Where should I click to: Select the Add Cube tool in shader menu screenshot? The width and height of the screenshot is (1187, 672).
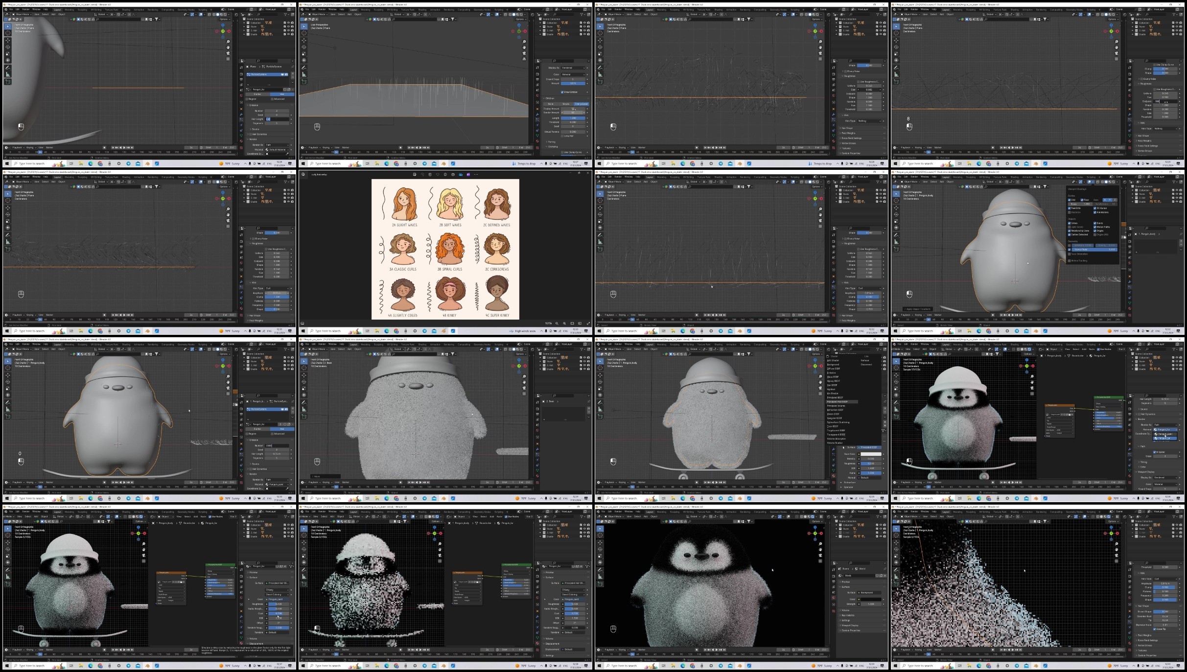(600, 417)
